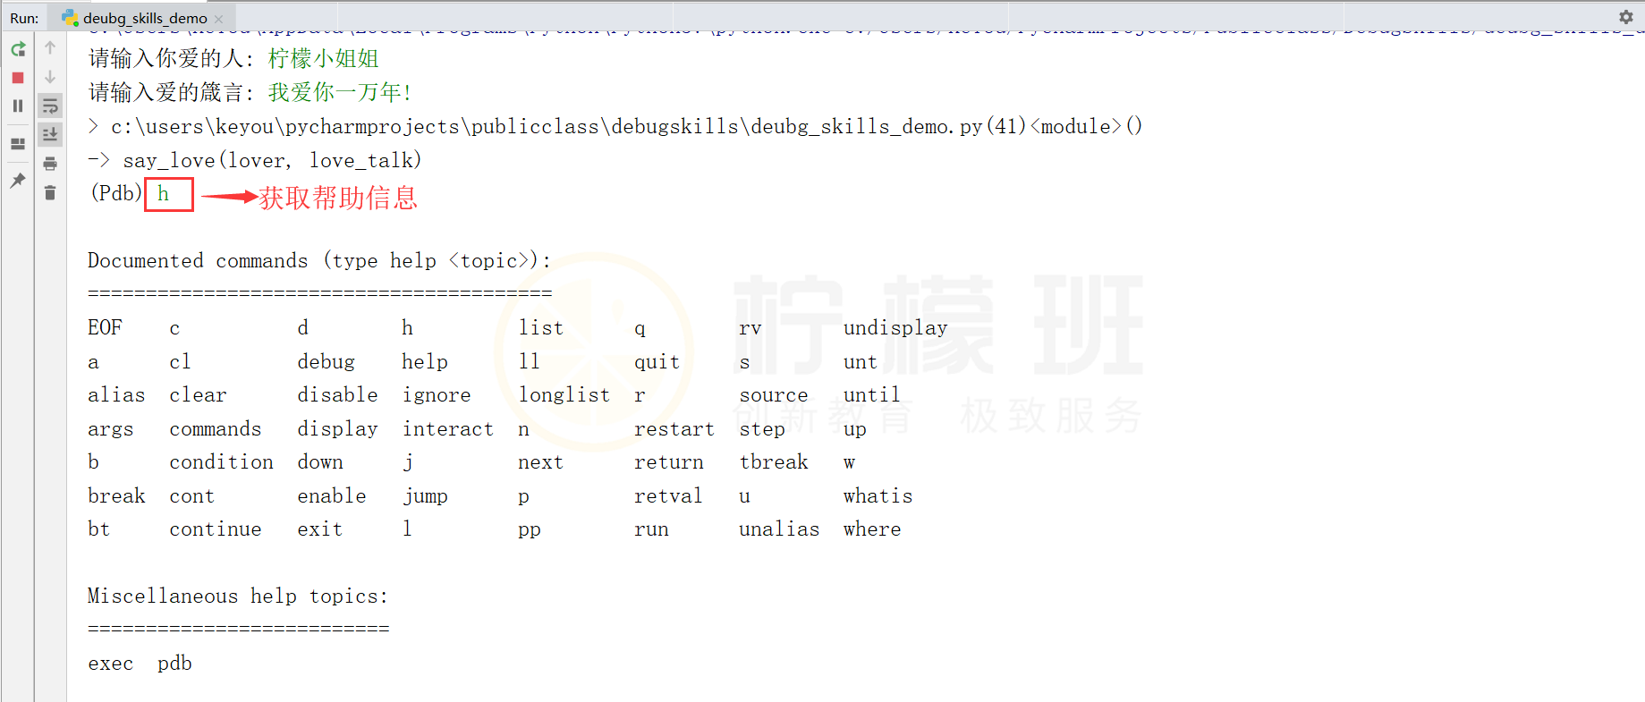Toggle soft-wrap in the console
This screenshot has width=1645, height=702.
[50, 106]
